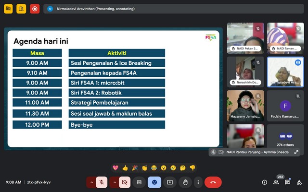Image resolution: width=308 pixels, height=192 pixels.
Task: Select the 274 others participant tile
Action: pos(286,139)
